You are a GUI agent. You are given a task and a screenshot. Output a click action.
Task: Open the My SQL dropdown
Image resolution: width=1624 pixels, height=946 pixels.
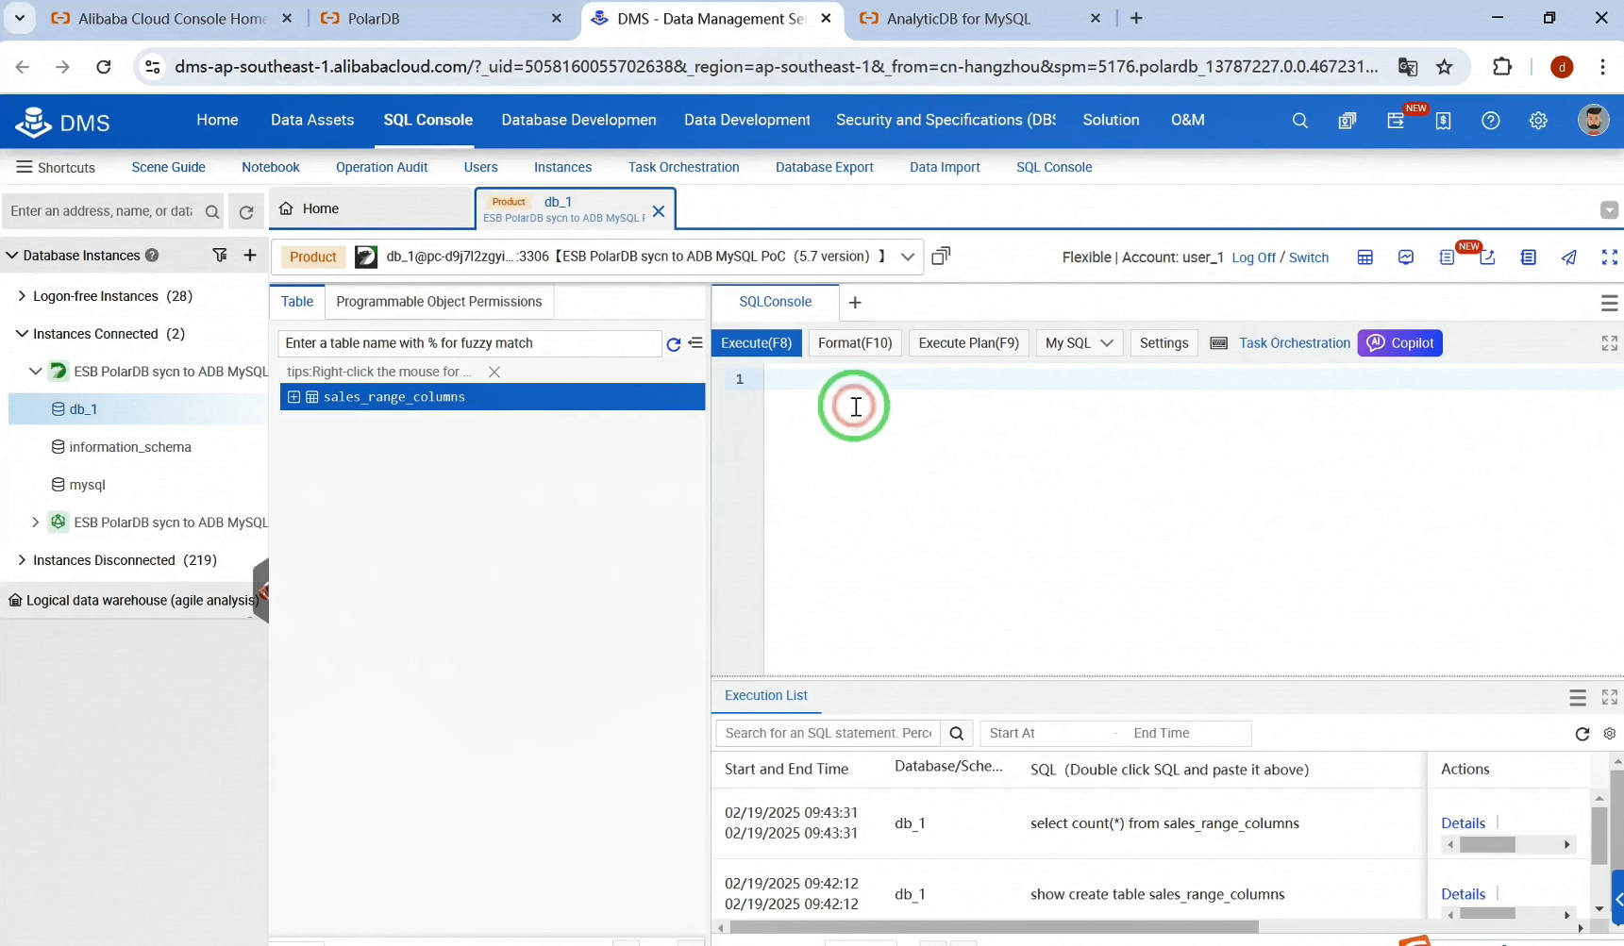1080,343
